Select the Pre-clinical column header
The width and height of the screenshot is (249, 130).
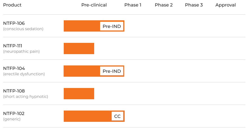pyautogui.click(x=94, y=5)
